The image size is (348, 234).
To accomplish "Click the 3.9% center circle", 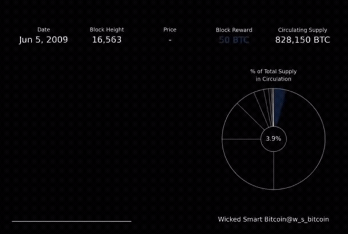I will click(273, 138).
